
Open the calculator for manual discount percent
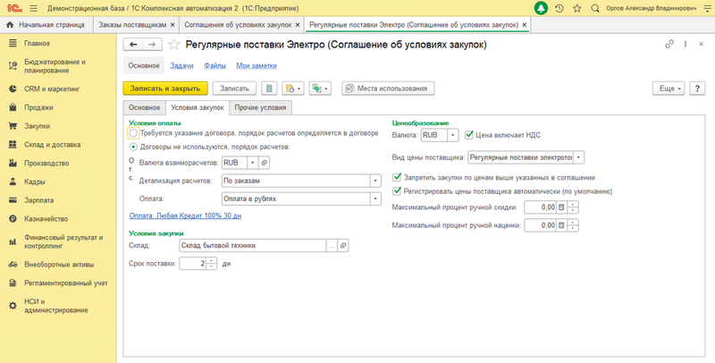(x=559, y=207)
